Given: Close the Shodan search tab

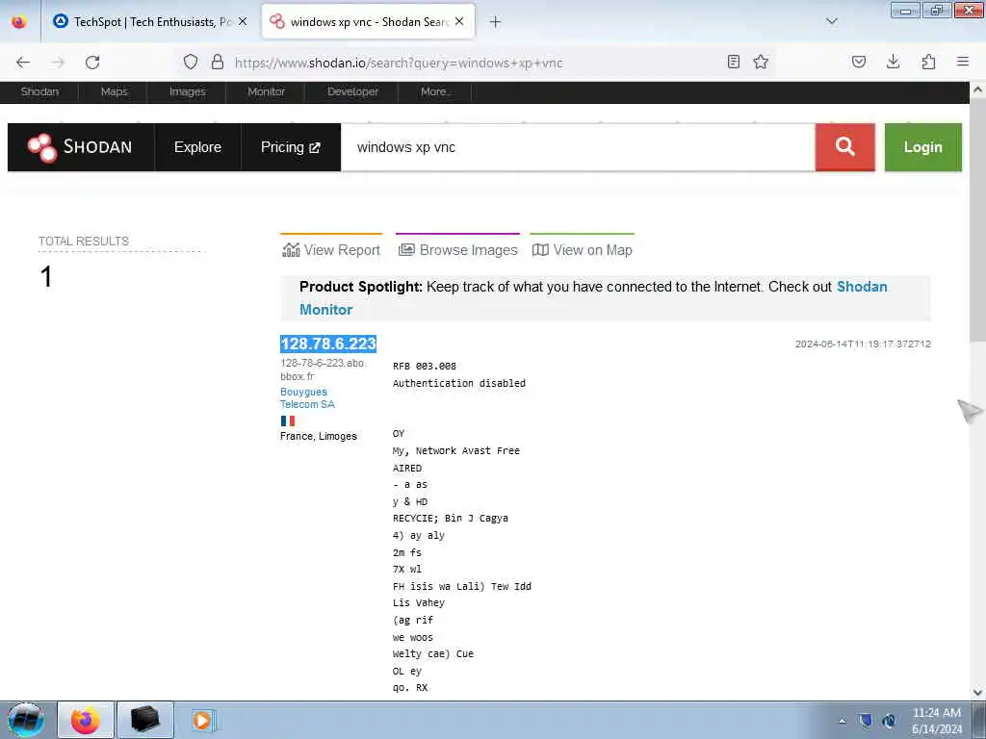Looking at the screenshot, I should (x=459, y=21).
